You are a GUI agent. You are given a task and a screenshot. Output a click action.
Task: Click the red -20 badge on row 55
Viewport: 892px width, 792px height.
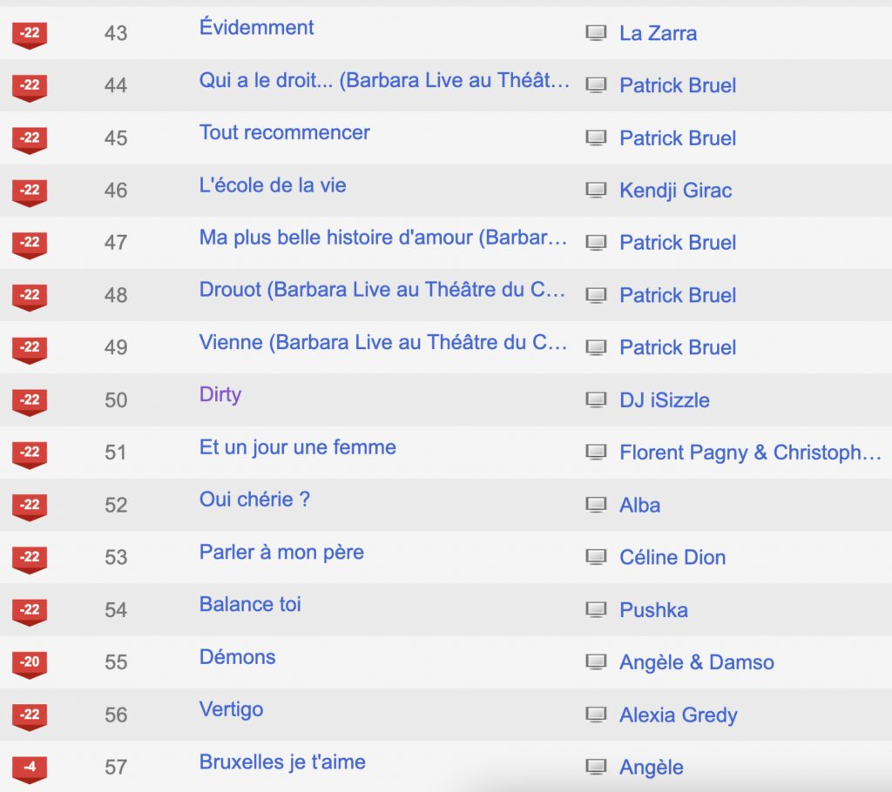(30, 664)
